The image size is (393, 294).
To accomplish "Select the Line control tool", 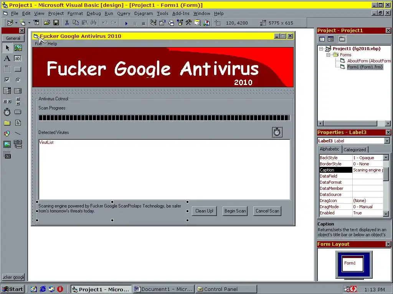I will point(18,134).
